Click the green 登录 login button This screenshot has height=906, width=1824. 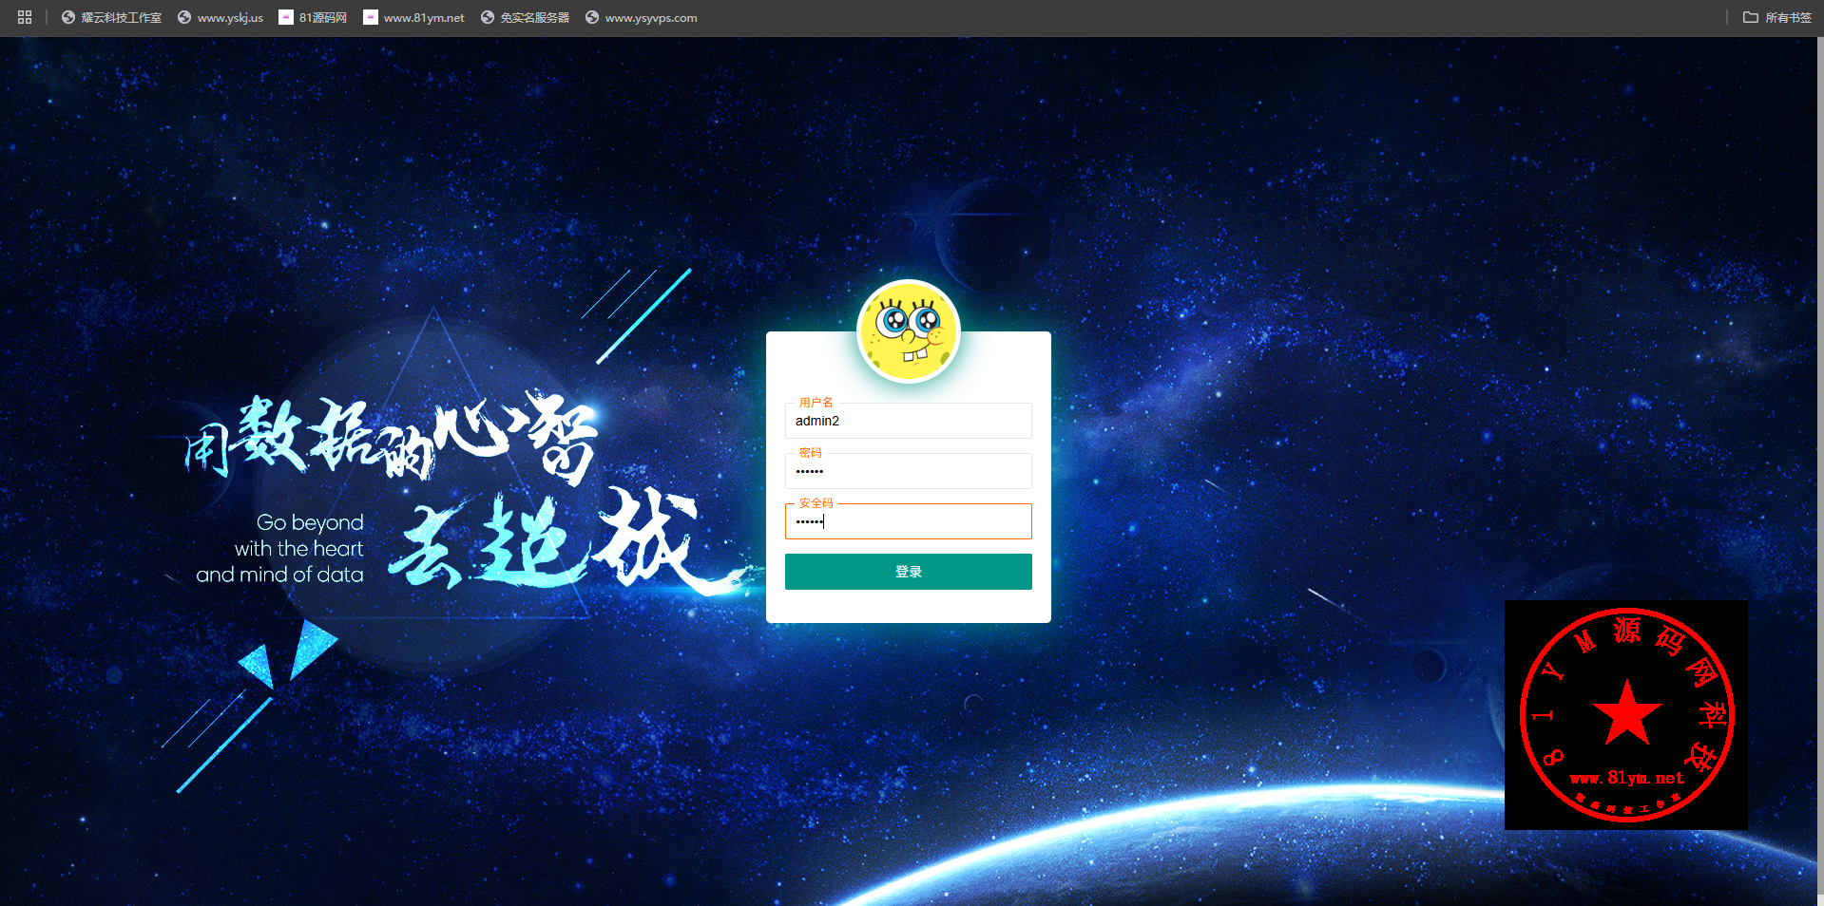tap(909, 572)
